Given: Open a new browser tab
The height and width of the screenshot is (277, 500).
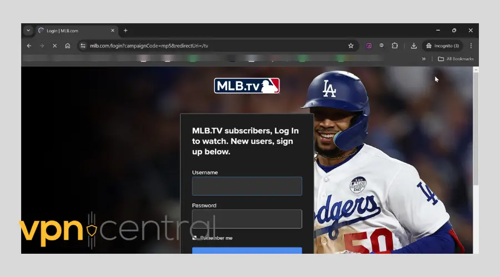Looking at the screenshot, I should [126, 30].
